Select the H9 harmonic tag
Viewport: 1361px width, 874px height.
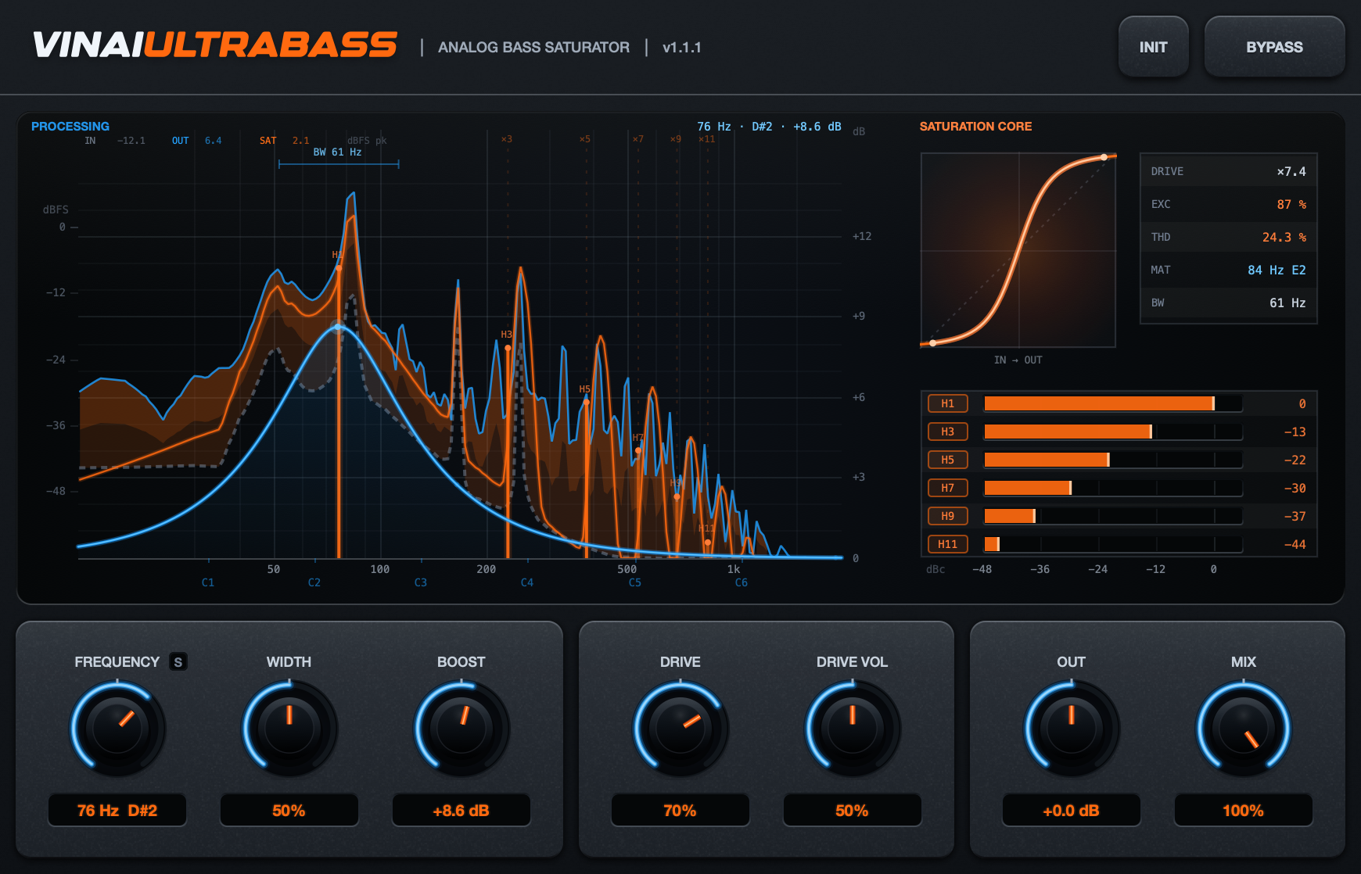point(948,516)
